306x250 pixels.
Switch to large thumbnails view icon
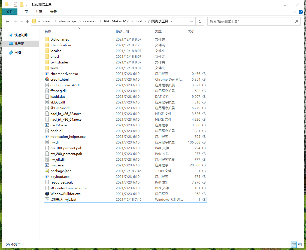[300, 245]
